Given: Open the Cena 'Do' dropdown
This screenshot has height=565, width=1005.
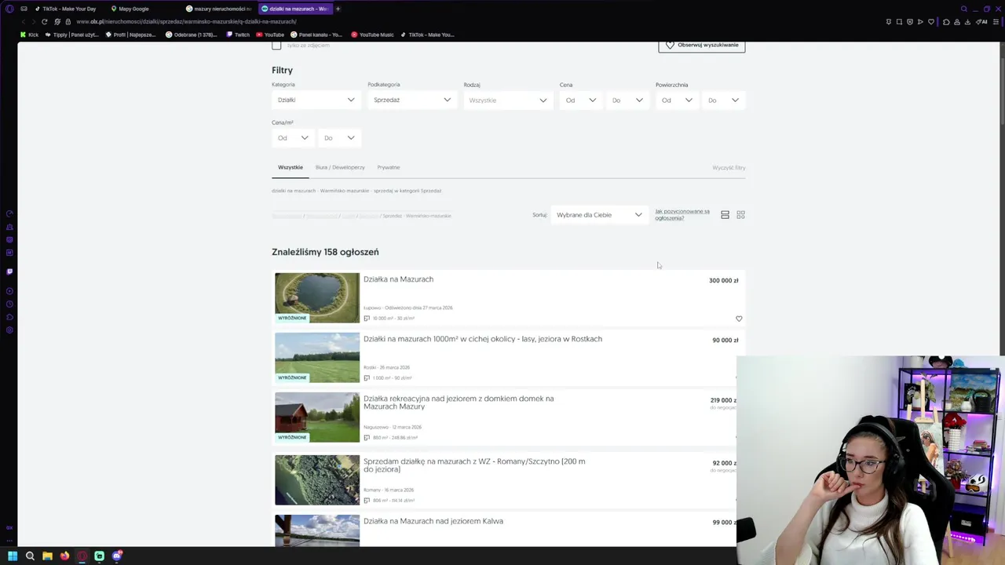Looking at the screenshot, I should [627, 100].
